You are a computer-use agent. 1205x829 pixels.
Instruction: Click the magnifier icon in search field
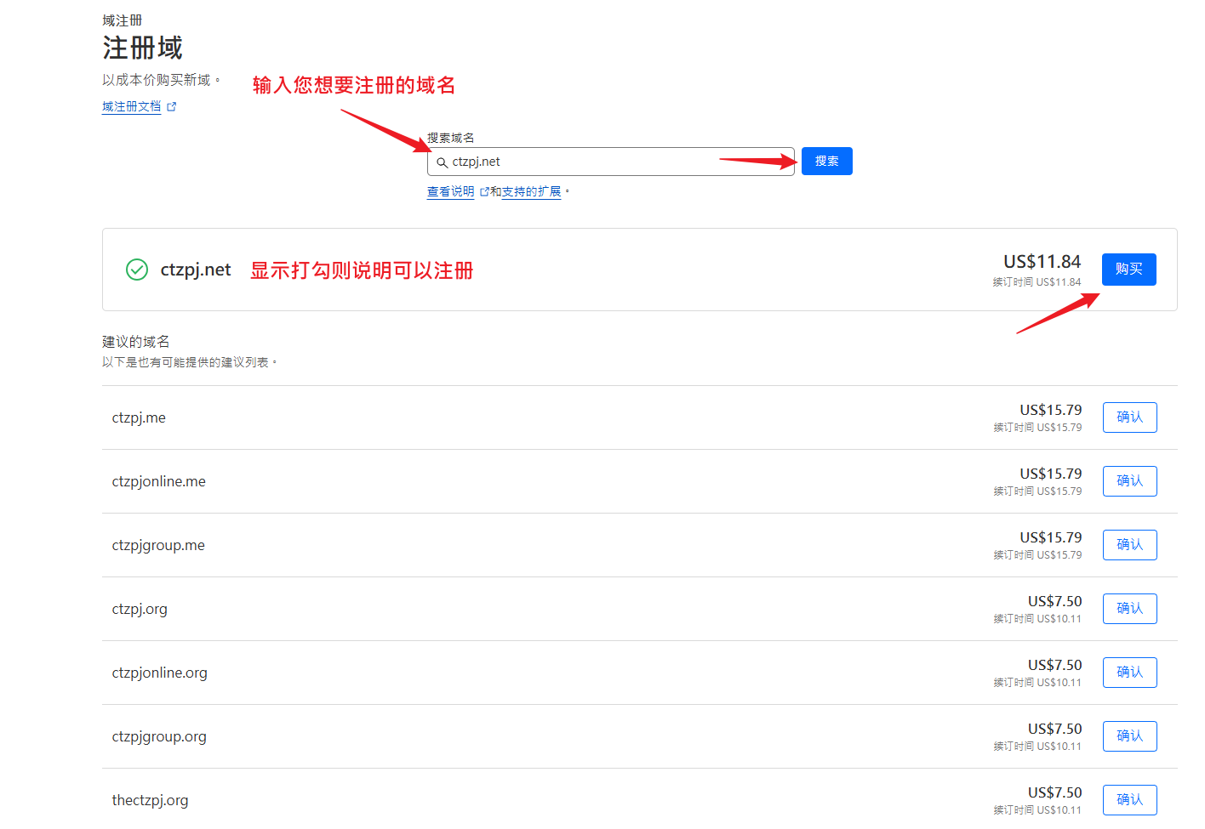(442, 162)
